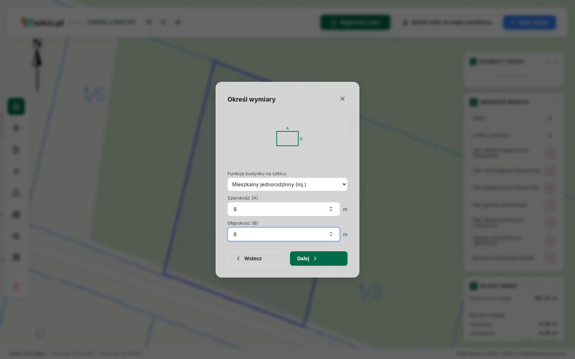Decrement Głębokość (B) using the down arrow
Screen dimensions: 575x359
click(x=331, y=236)
